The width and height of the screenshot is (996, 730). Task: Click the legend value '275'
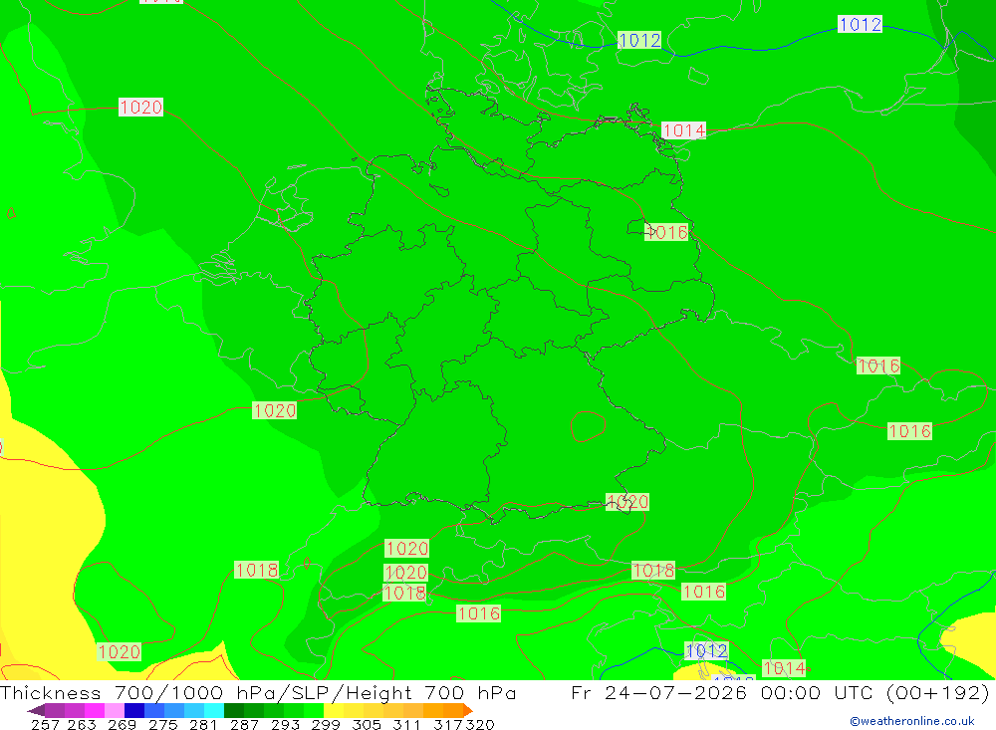tap(162, 724)
